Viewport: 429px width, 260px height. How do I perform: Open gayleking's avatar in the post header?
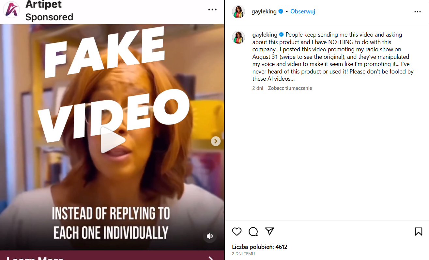pyautogui.click(x=238, y=12)
